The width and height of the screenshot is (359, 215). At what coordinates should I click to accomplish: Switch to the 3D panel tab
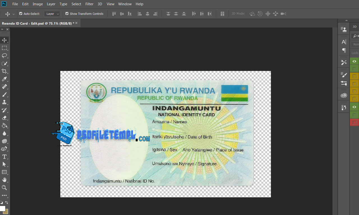(x=355, y=27)
